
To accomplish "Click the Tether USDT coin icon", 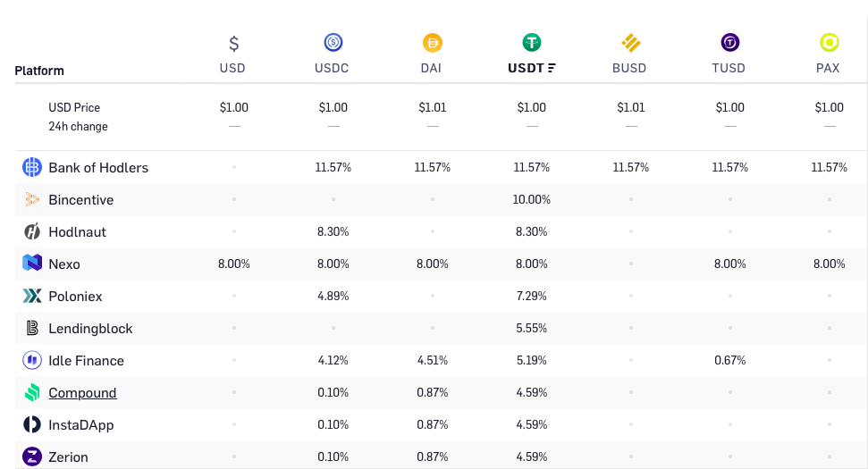I will [532, 42].
